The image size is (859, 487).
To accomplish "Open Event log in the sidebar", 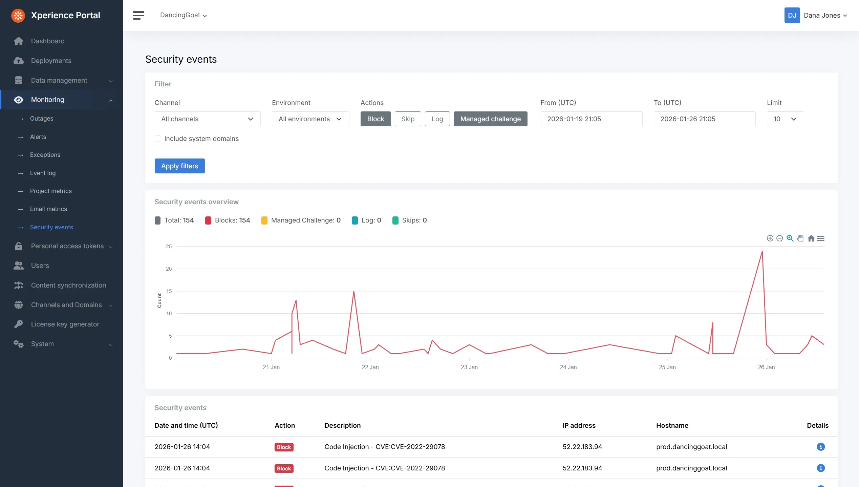I will 43,173.
